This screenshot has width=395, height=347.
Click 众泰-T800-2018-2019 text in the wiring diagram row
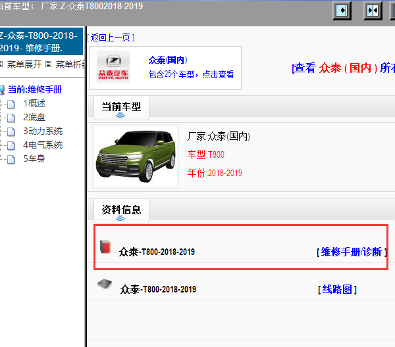(158, 289)
